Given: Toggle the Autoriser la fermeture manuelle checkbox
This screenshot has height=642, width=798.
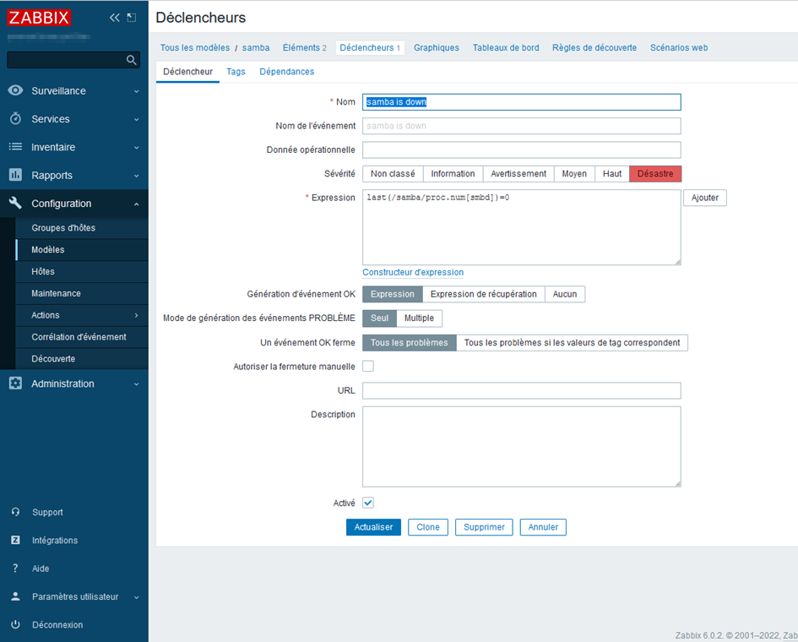Looking at the screenshot, I should tap(368, 367).
